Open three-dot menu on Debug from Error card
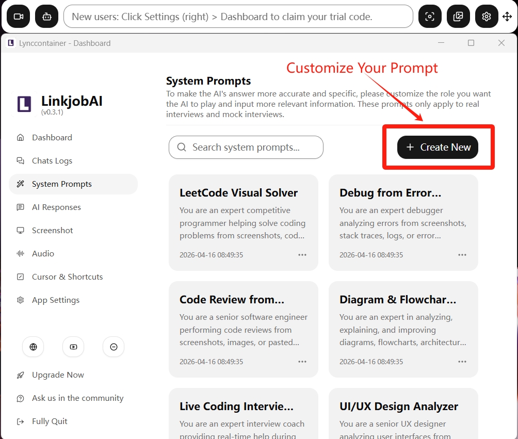518x439 pixels. 462,255
